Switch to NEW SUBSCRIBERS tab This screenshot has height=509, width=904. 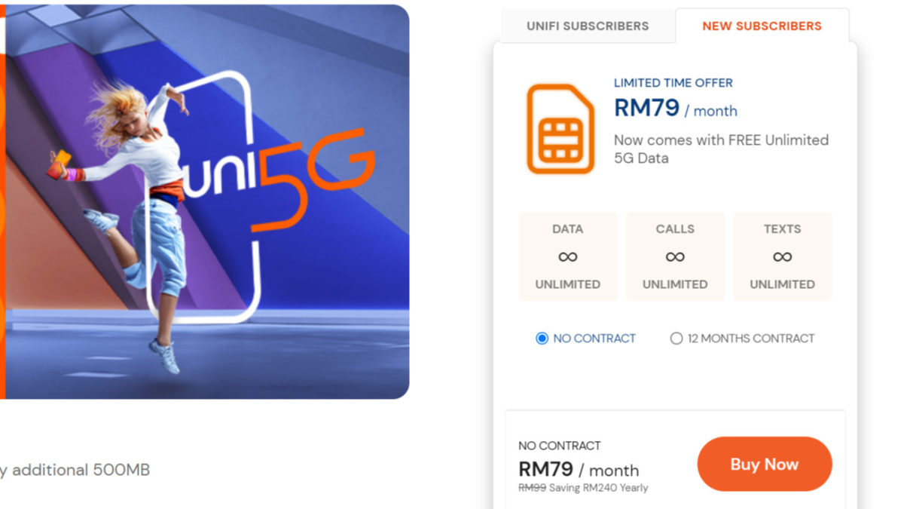[x=762, y=26]
